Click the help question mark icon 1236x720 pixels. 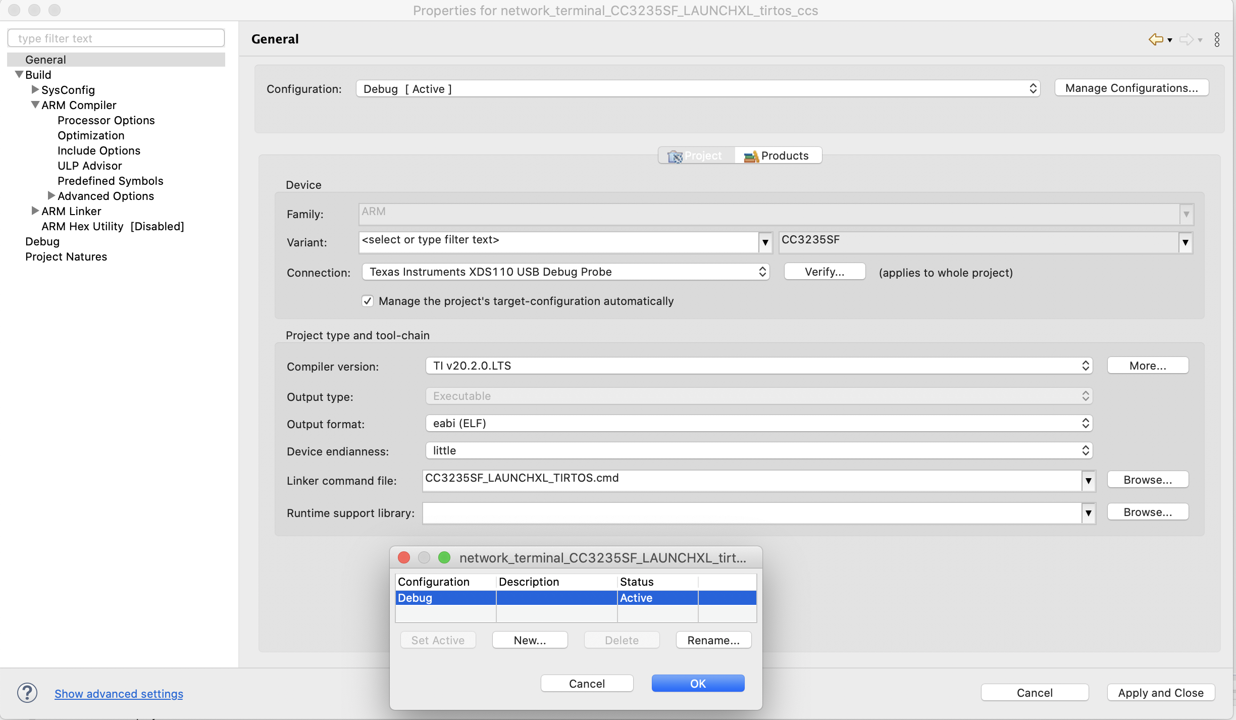coord(27,693)
